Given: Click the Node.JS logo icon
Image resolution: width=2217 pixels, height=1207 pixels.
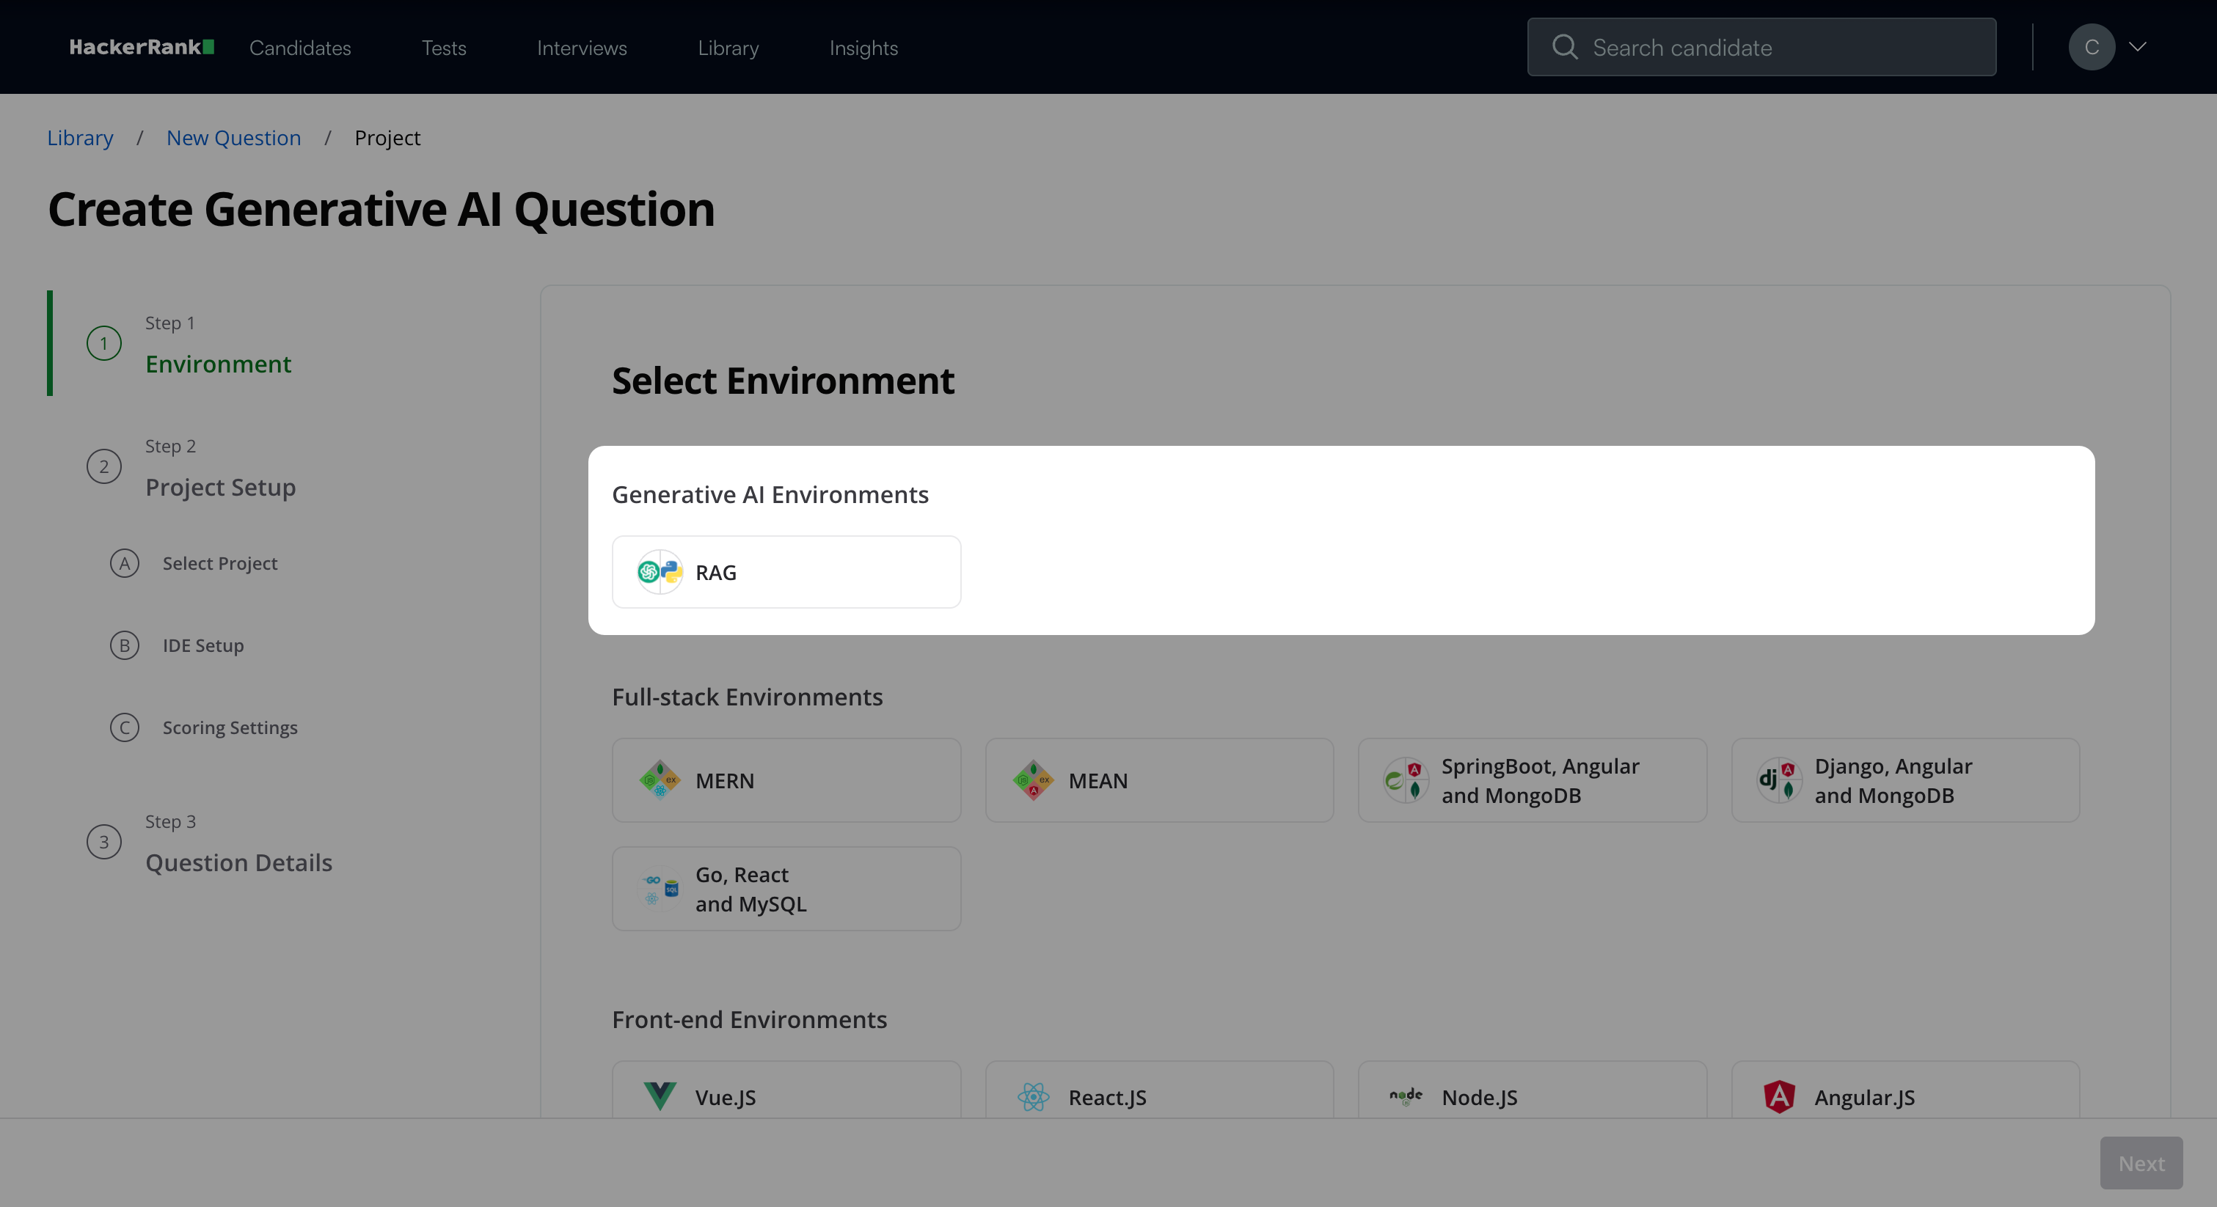Looking at the screenshot, I should tap(1406, 1097).
